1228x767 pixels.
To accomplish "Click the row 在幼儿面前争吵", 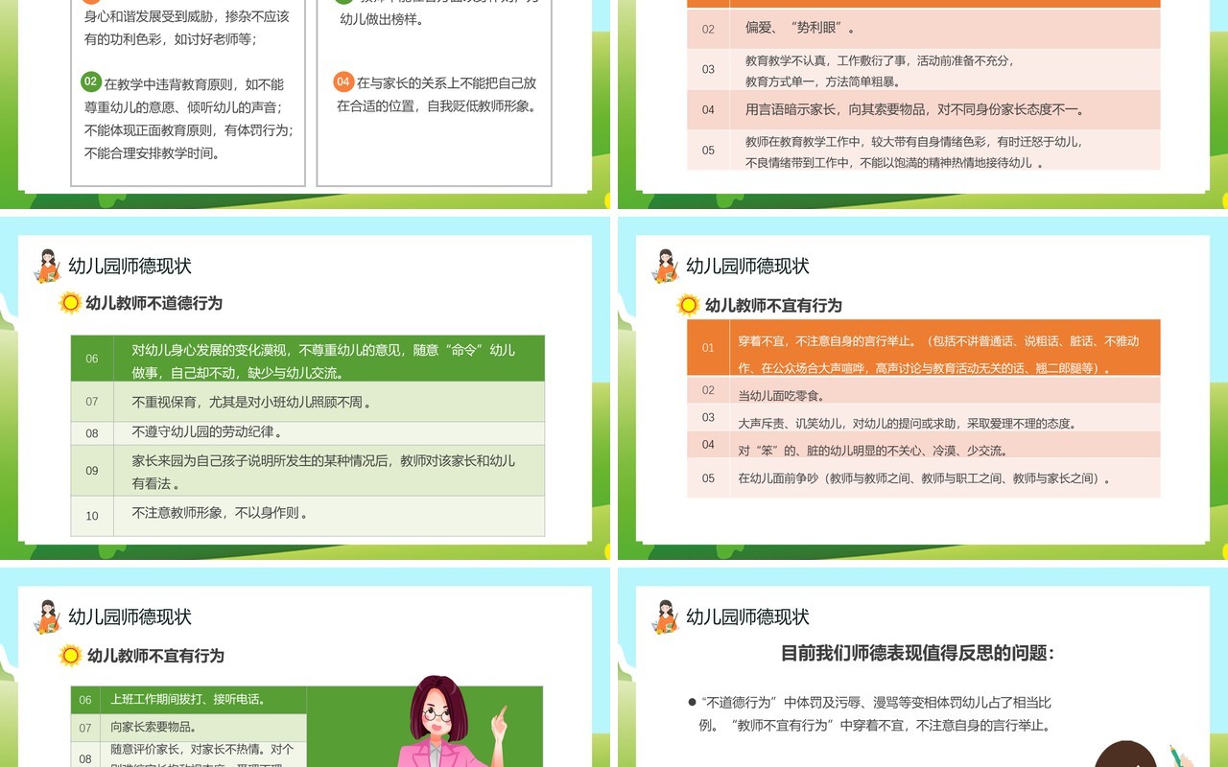I will pos(924,477).
